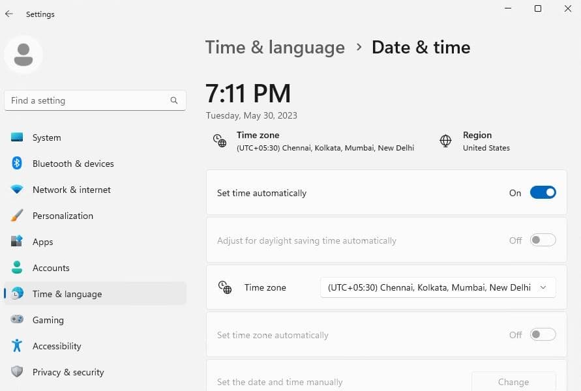The width and height of the screenshot is (581, 391).
Task: Go to Time & language breadcrumb
Action: tap(275, 48)
